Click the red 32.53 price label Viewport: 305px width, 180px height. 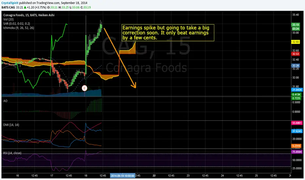(296, 54)
